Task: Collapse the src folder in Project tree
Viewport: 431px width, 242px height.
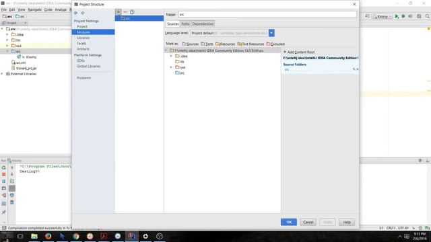Action: click(7, 51)
